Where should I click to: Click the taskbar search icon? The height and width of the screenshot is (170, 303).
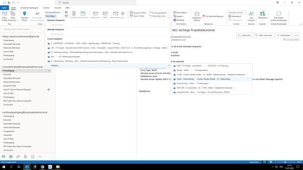pos(11,167)
